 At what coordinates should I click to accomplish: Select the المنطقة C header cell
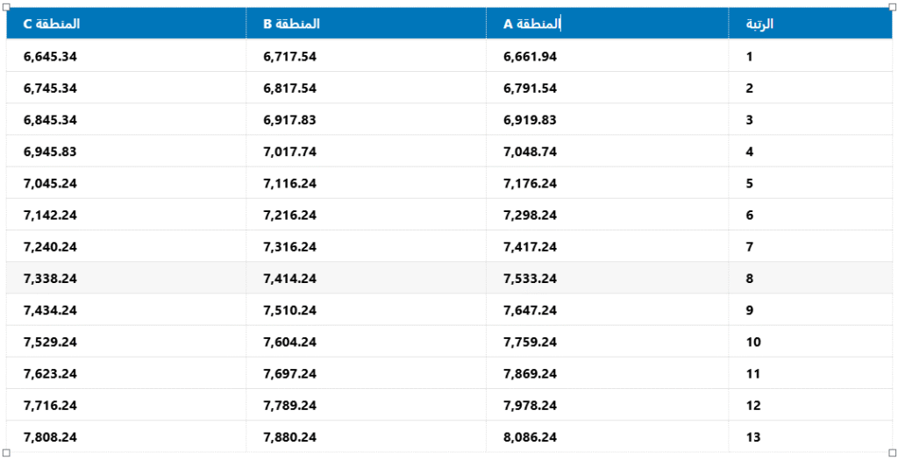pos(51,24)
